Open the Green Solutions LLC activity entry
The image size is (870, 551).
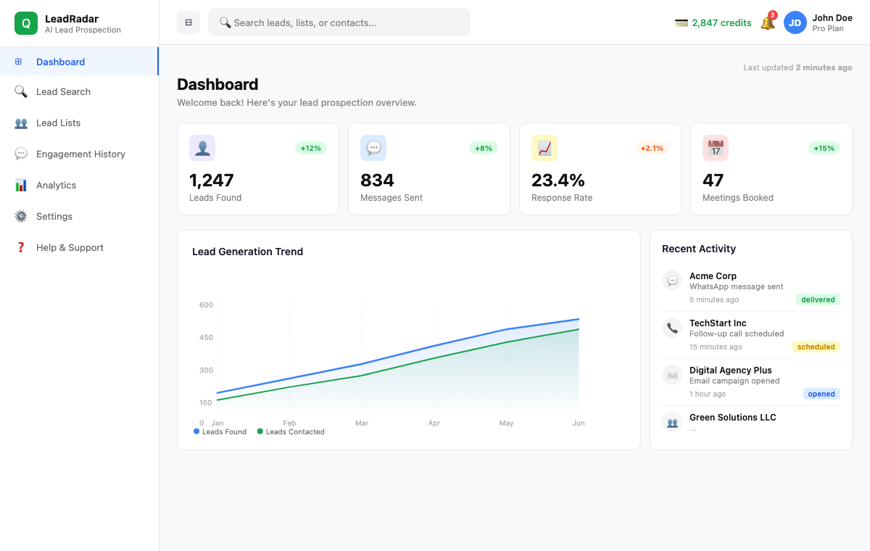[751, 422]
